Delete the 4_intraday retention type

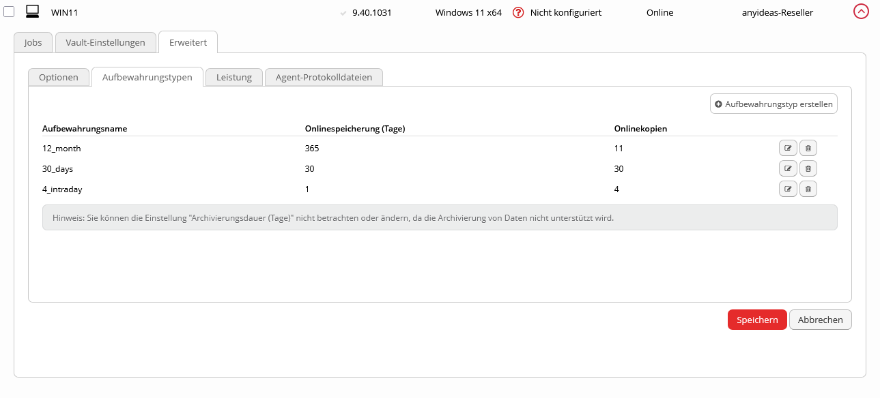(808, 189)
